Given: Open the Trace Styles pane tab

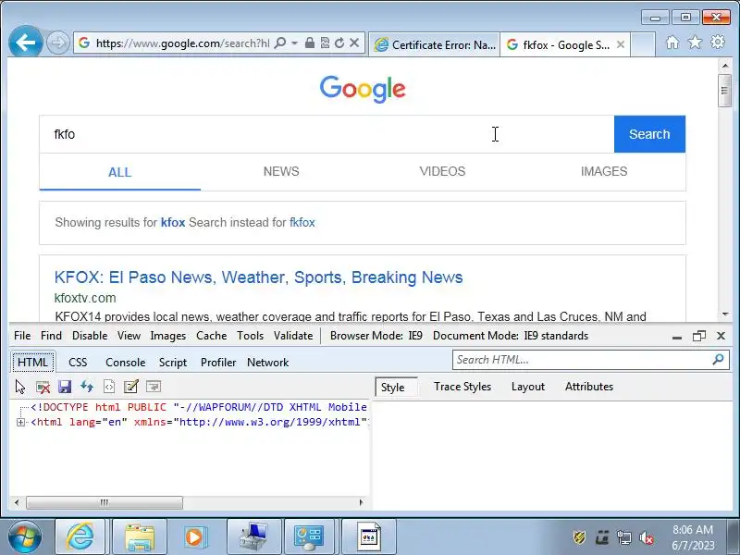Looking at the screenshot, I should (462, 387).
